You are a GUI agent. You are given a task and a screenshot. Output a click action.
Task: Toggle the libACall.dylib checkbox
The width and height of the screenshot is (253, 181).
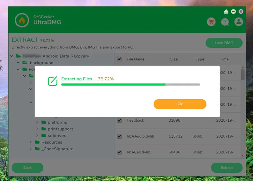119,152
